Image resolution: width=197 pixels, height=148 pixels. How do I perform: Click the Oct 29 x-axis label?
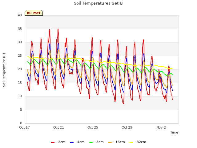pos(127,127)
